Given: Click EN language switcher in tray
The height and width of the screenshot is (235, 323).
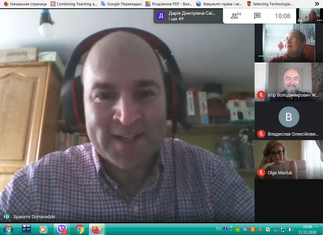Looking at the screenshot, I should [x=218, y=229].
